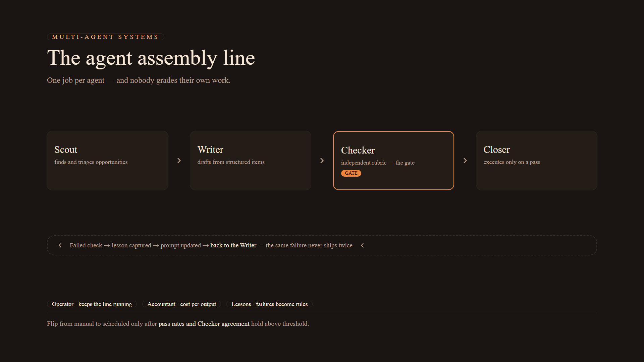
Task: Select the Accountant cost per output chip
Action: click(x=181, y=304)
